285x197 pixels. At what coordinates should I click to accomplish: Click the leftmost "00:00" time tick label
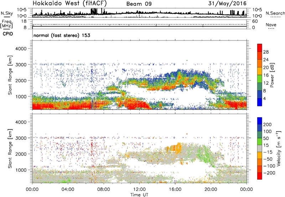coord(32,190)
